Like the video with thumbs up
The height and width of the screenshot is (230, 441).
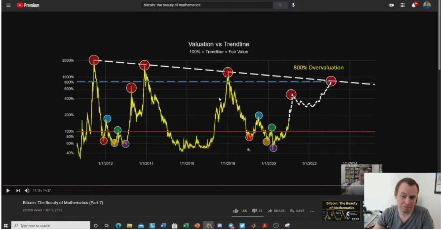point(240,211)
